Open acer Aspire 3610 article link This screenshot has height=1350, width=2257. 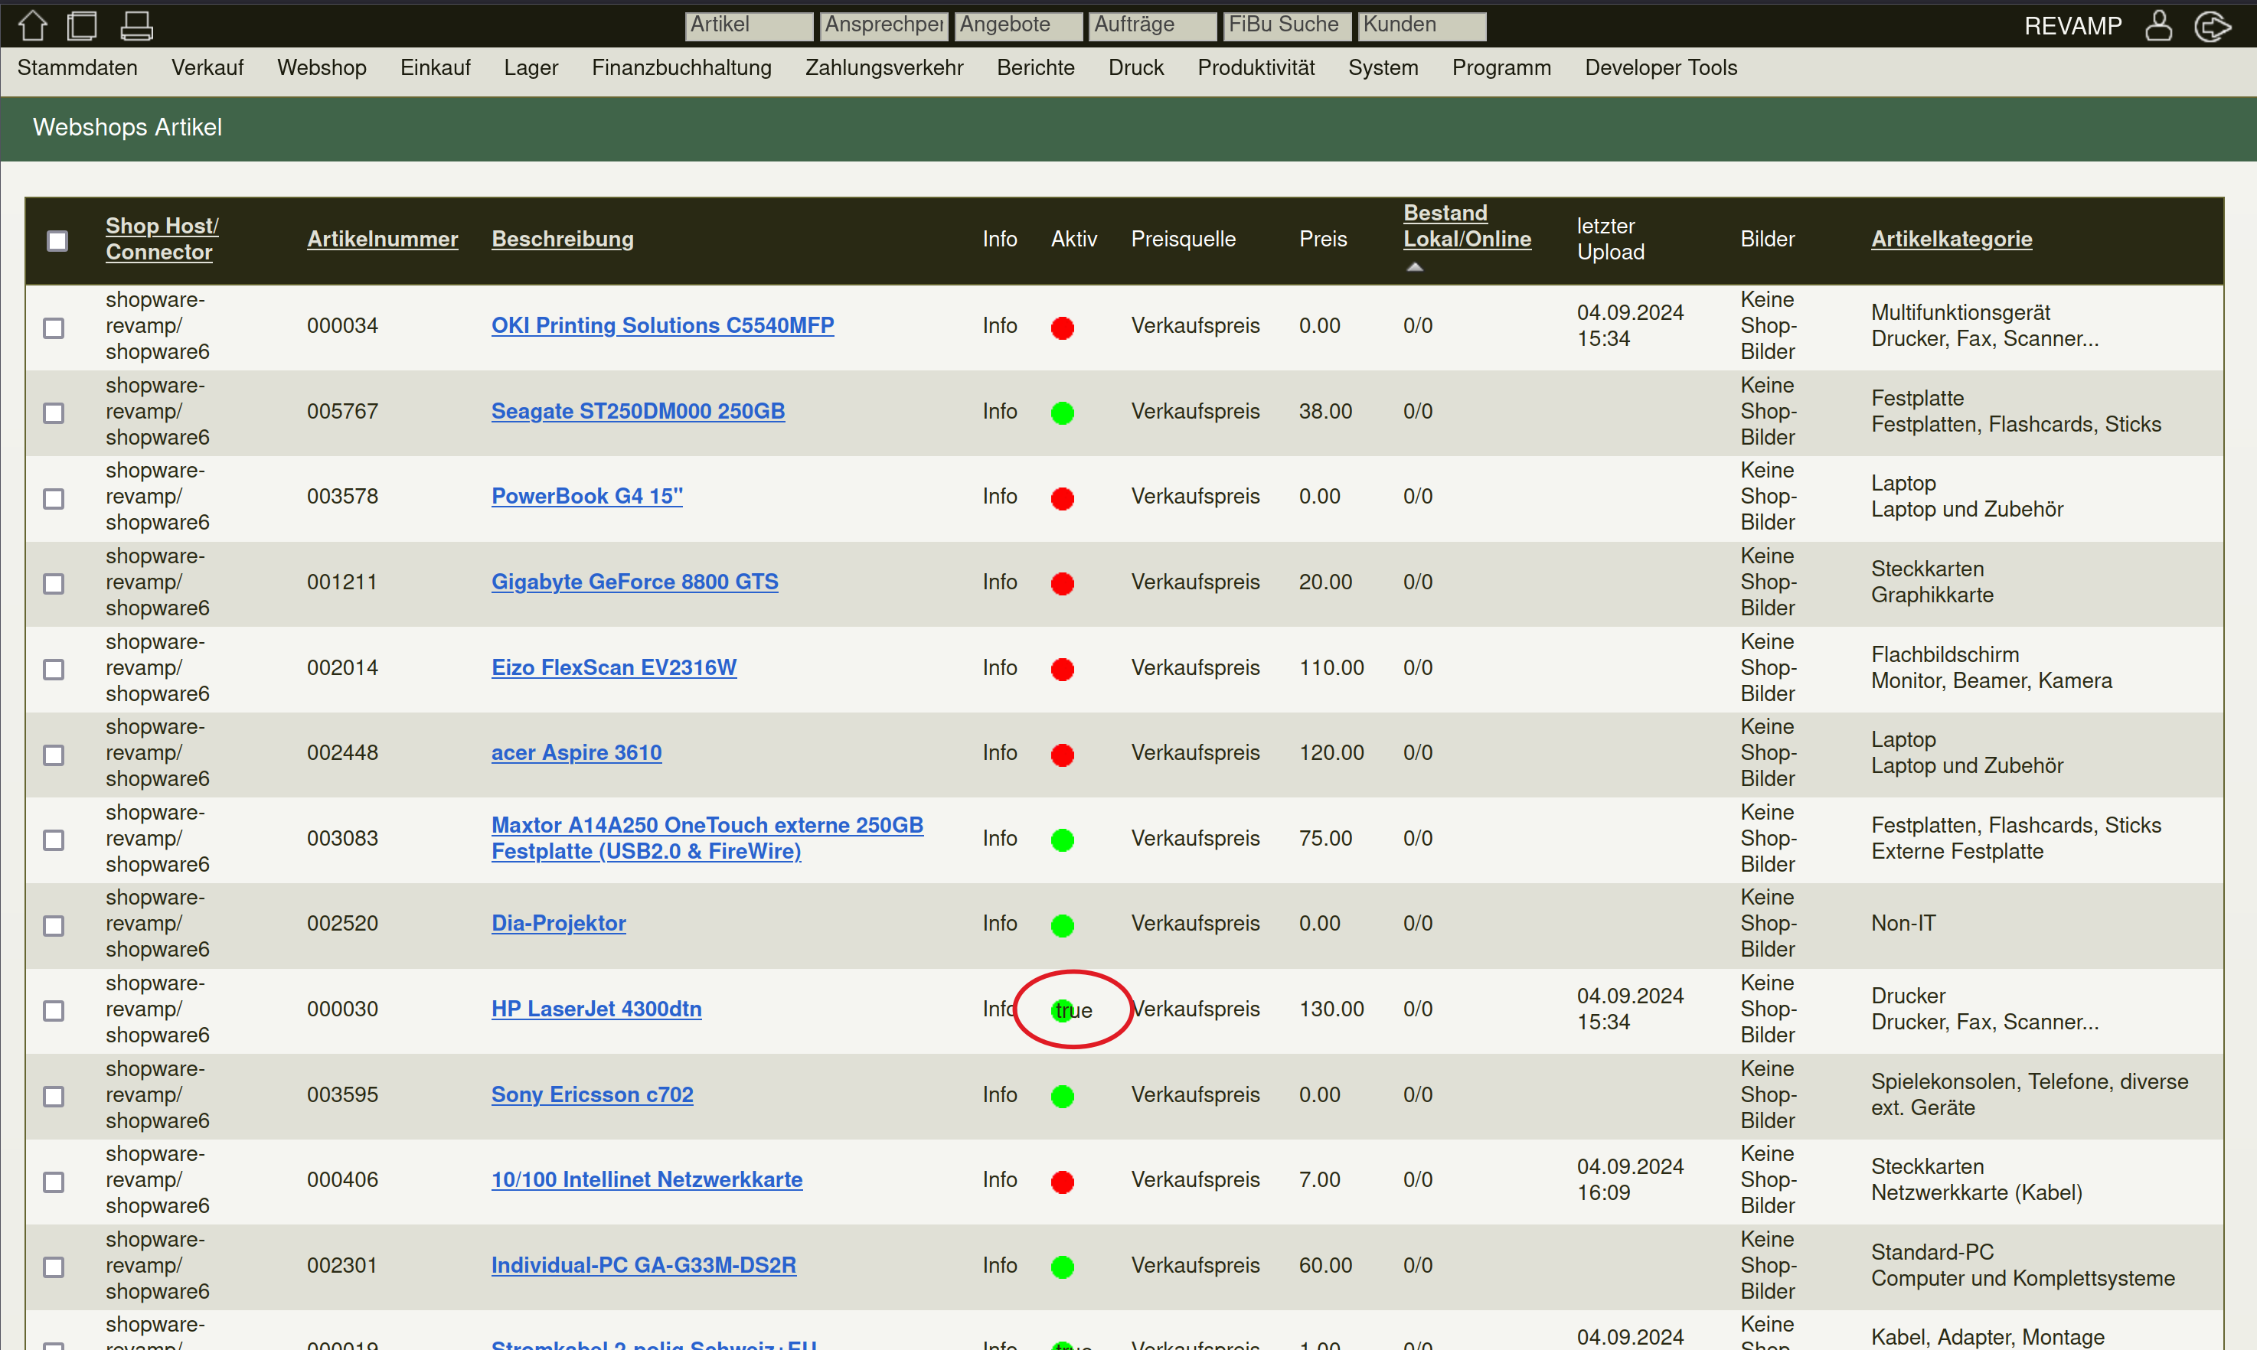pos(576,753)
